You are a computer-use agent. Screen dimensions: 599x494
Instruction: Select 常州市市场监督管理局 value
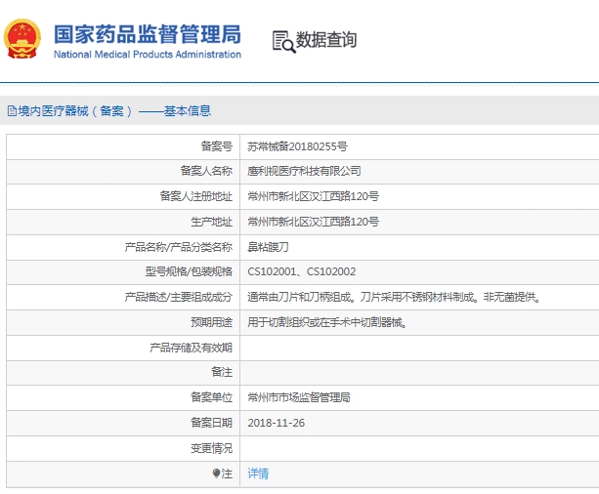[299, 397]
